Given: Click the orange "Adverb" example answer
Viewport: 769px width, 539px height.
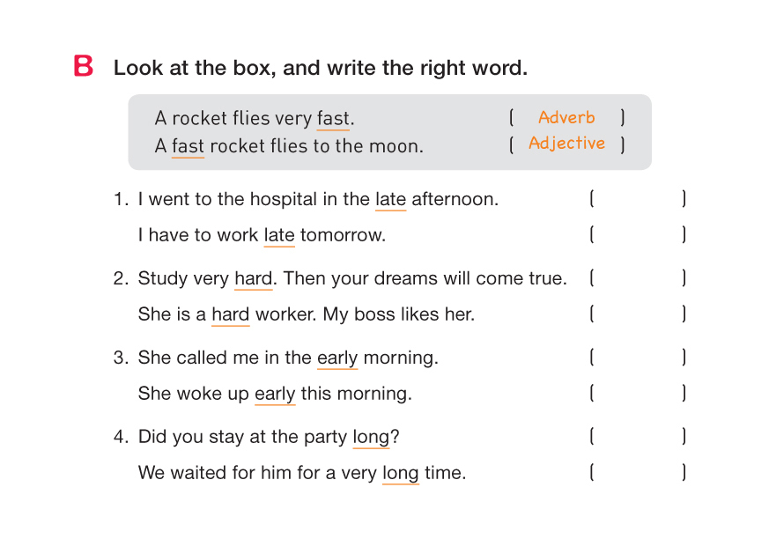Looking at the screenshot, I should pos(566,117).
